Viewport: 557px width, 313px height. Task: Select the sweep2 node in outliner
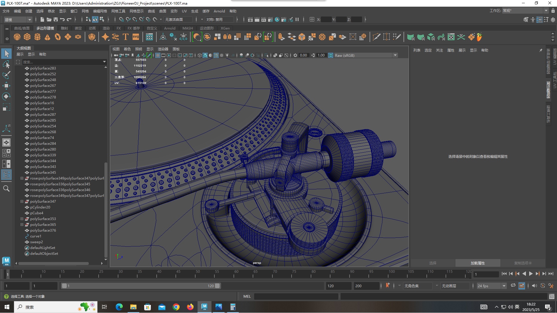(37, 242)
